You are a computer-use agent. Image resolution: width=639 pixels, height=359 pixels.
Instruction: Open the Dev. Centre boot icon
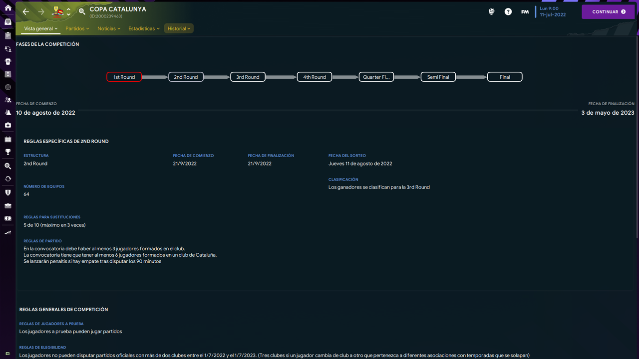[x=7, y=232]
